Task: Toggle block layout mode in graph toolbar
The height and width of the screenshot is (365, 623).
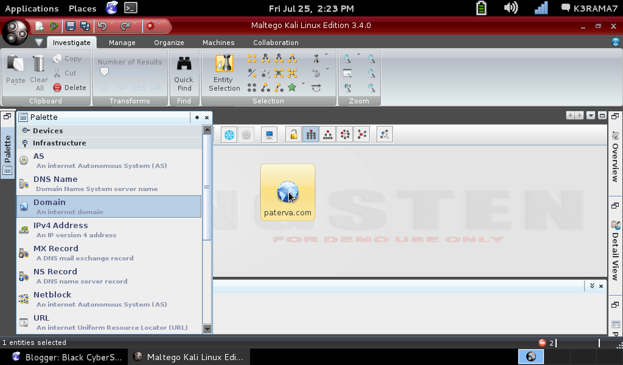Action: click(311, 135)
